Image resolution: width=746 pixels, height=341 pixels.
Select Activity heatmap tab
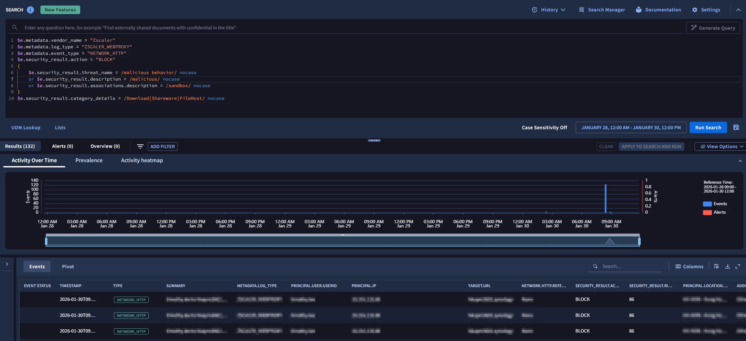point(142,161)
